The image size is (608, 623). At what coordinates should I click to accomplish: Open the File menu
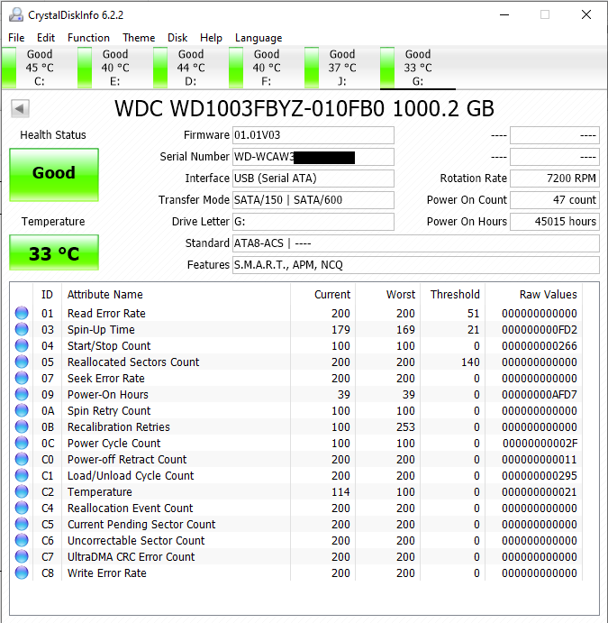(16, 38)
